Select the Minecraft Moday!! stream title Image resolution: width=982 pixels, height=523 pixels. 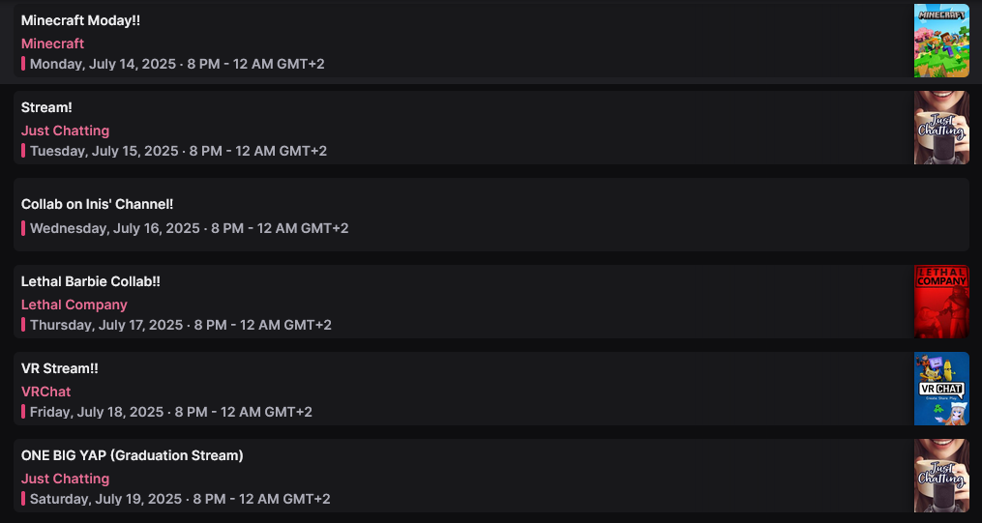pos(80,20)
